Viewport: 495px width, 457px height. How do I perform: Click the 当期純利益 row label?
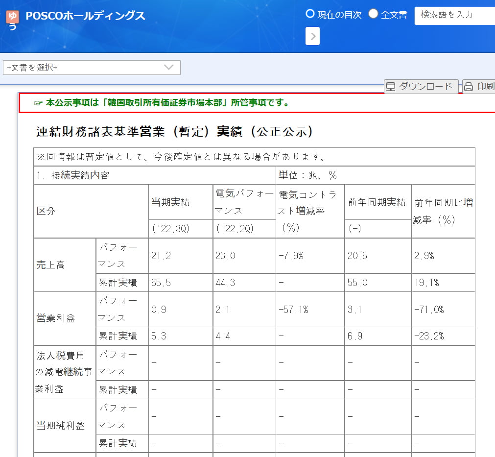(65, 426)
